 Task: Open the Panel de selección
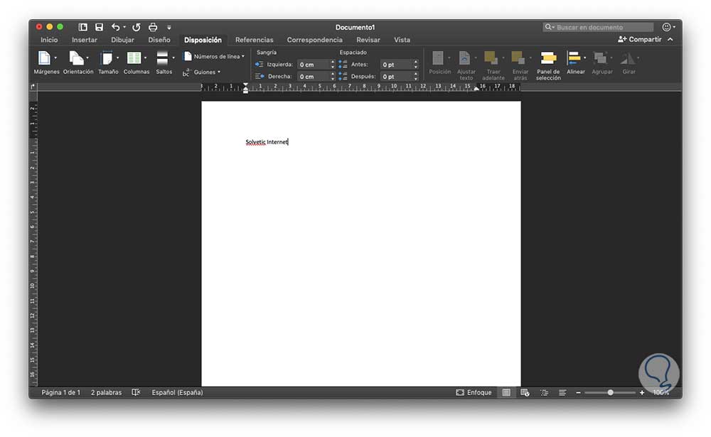[x=548, y=65]
